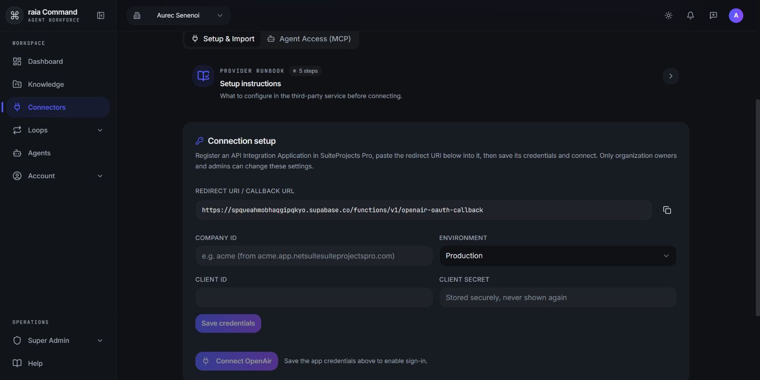Click the raia Command logo icon
Image resolution: width=760 pixels, height=380 pixels.
point(15,16)
